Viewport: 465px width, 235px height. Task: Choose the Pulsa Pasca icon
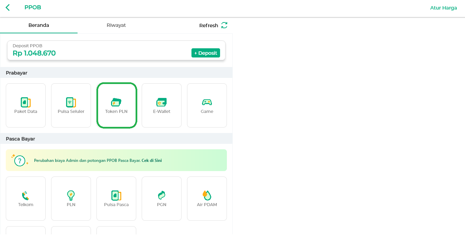tap(116, 199)
